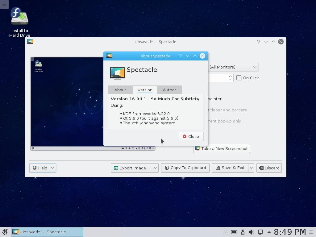Minimize the About Spectacle dialog
Viewport: 316px width, 237px height.
click(x=188, y=56)
